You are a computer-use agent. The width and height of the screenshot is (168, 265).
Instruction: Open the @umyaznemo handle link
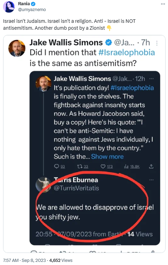click(x=32, y=10)
